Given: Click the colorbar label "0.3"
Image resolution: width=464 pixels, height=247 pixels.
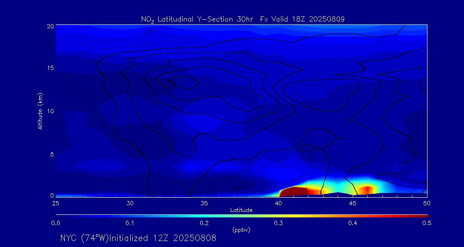Looking at the screenshot, I should pyautogui.click(x=278, y=223).
